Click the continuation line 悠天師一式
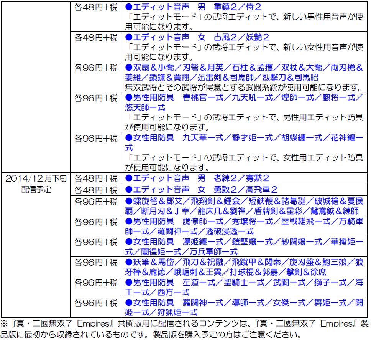The width and height of the screenshot is (371, 340). (145, 107)
